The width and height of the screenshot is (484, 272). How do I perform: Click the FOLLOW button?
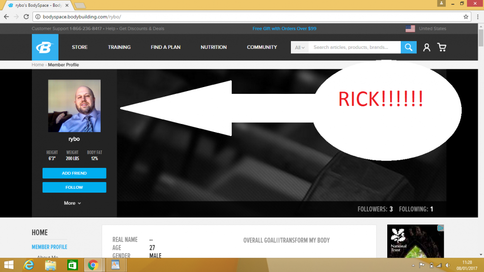tap(75, 187)
